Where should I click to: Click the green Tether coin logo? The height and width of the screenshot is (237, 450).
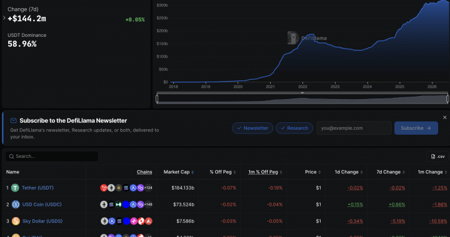[15, 188]
